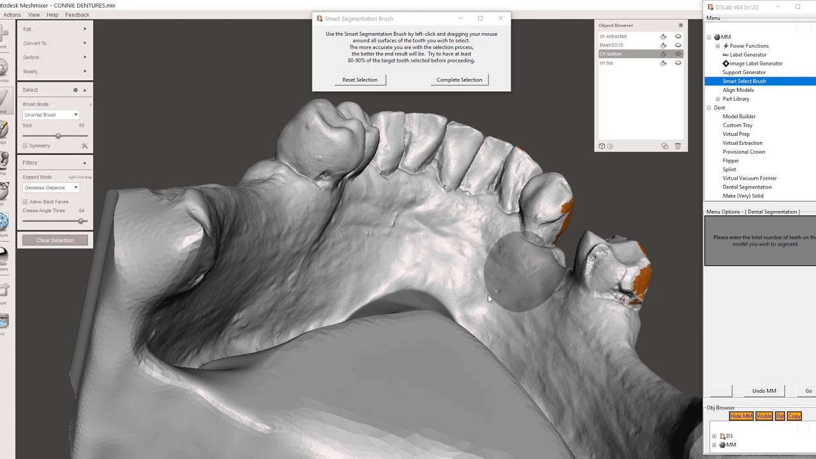The width and height of the screenshot is (816, 459).
Task: Open the Edit... submenu
Action: (x=55, y=29)
